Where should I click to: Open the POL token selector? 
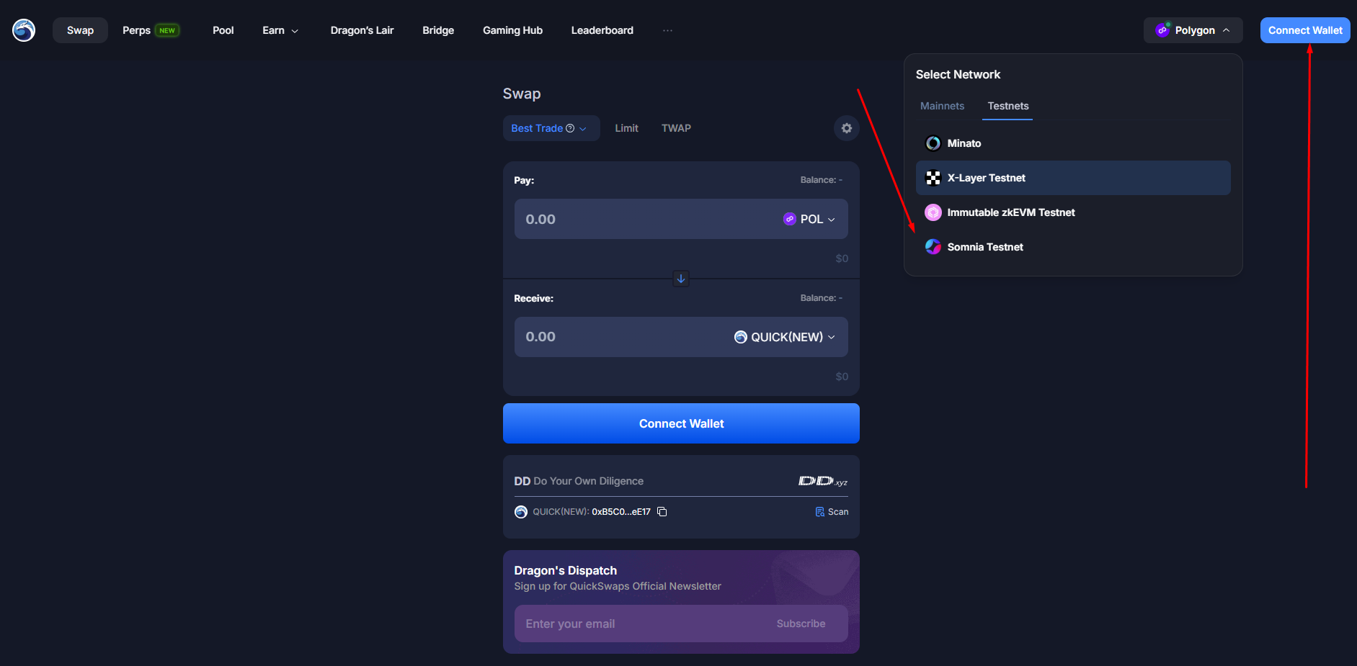(x=809, y=219)
